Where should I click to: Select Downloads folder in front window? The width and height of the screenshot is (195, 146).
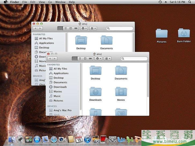point(95,94)
